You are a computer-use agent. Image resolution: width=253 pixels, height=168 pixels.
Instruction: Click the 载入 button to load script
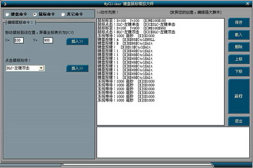tap(239, 35)
